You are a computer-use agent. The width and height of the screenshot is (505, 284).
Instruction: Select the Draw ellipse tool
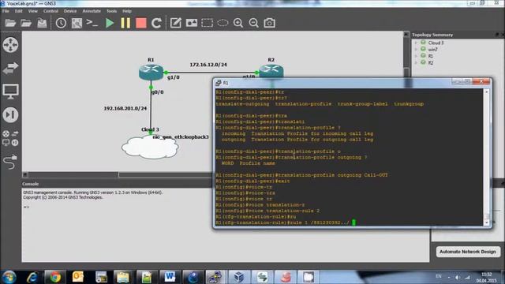coord(223,23)
